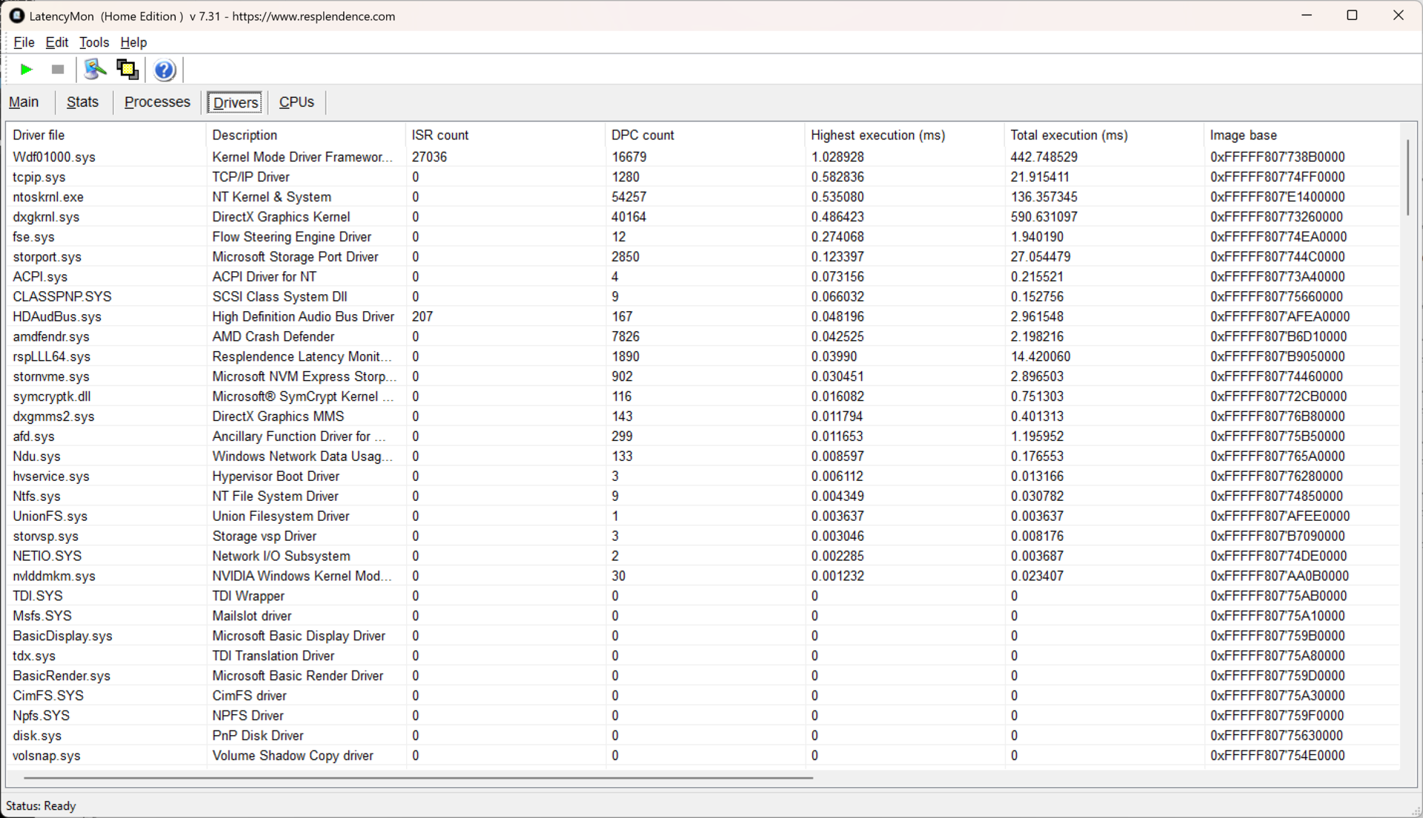Click the horizontal scrollbar at table bottom
Viewport: 1423px width, 818px height.
tap(418, 778)
